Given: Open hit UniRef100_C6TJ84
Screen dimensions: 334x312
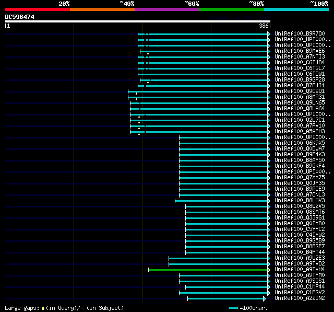Looking at the screenshot, I should click(x=300, y=63).
